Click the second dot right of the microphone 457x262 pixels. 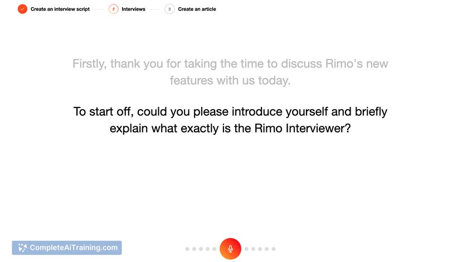[253, 249]
